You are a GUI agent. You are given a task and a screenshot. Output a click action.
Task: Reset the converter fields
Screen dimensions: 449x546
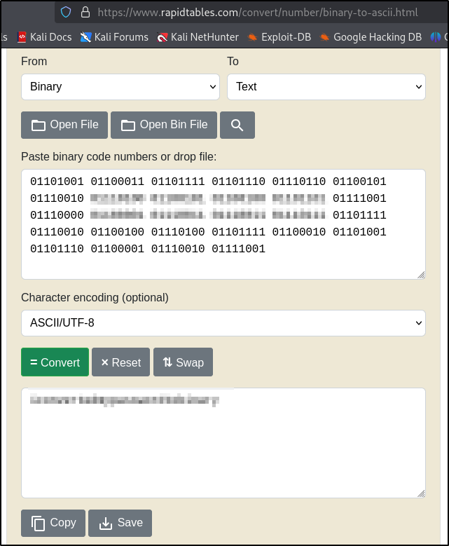pos(120,362)
